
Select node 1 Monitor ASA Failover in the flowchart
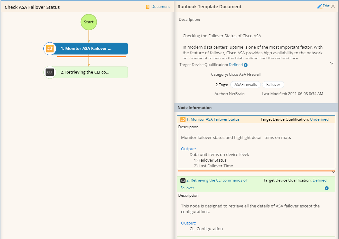coord(89,48)
